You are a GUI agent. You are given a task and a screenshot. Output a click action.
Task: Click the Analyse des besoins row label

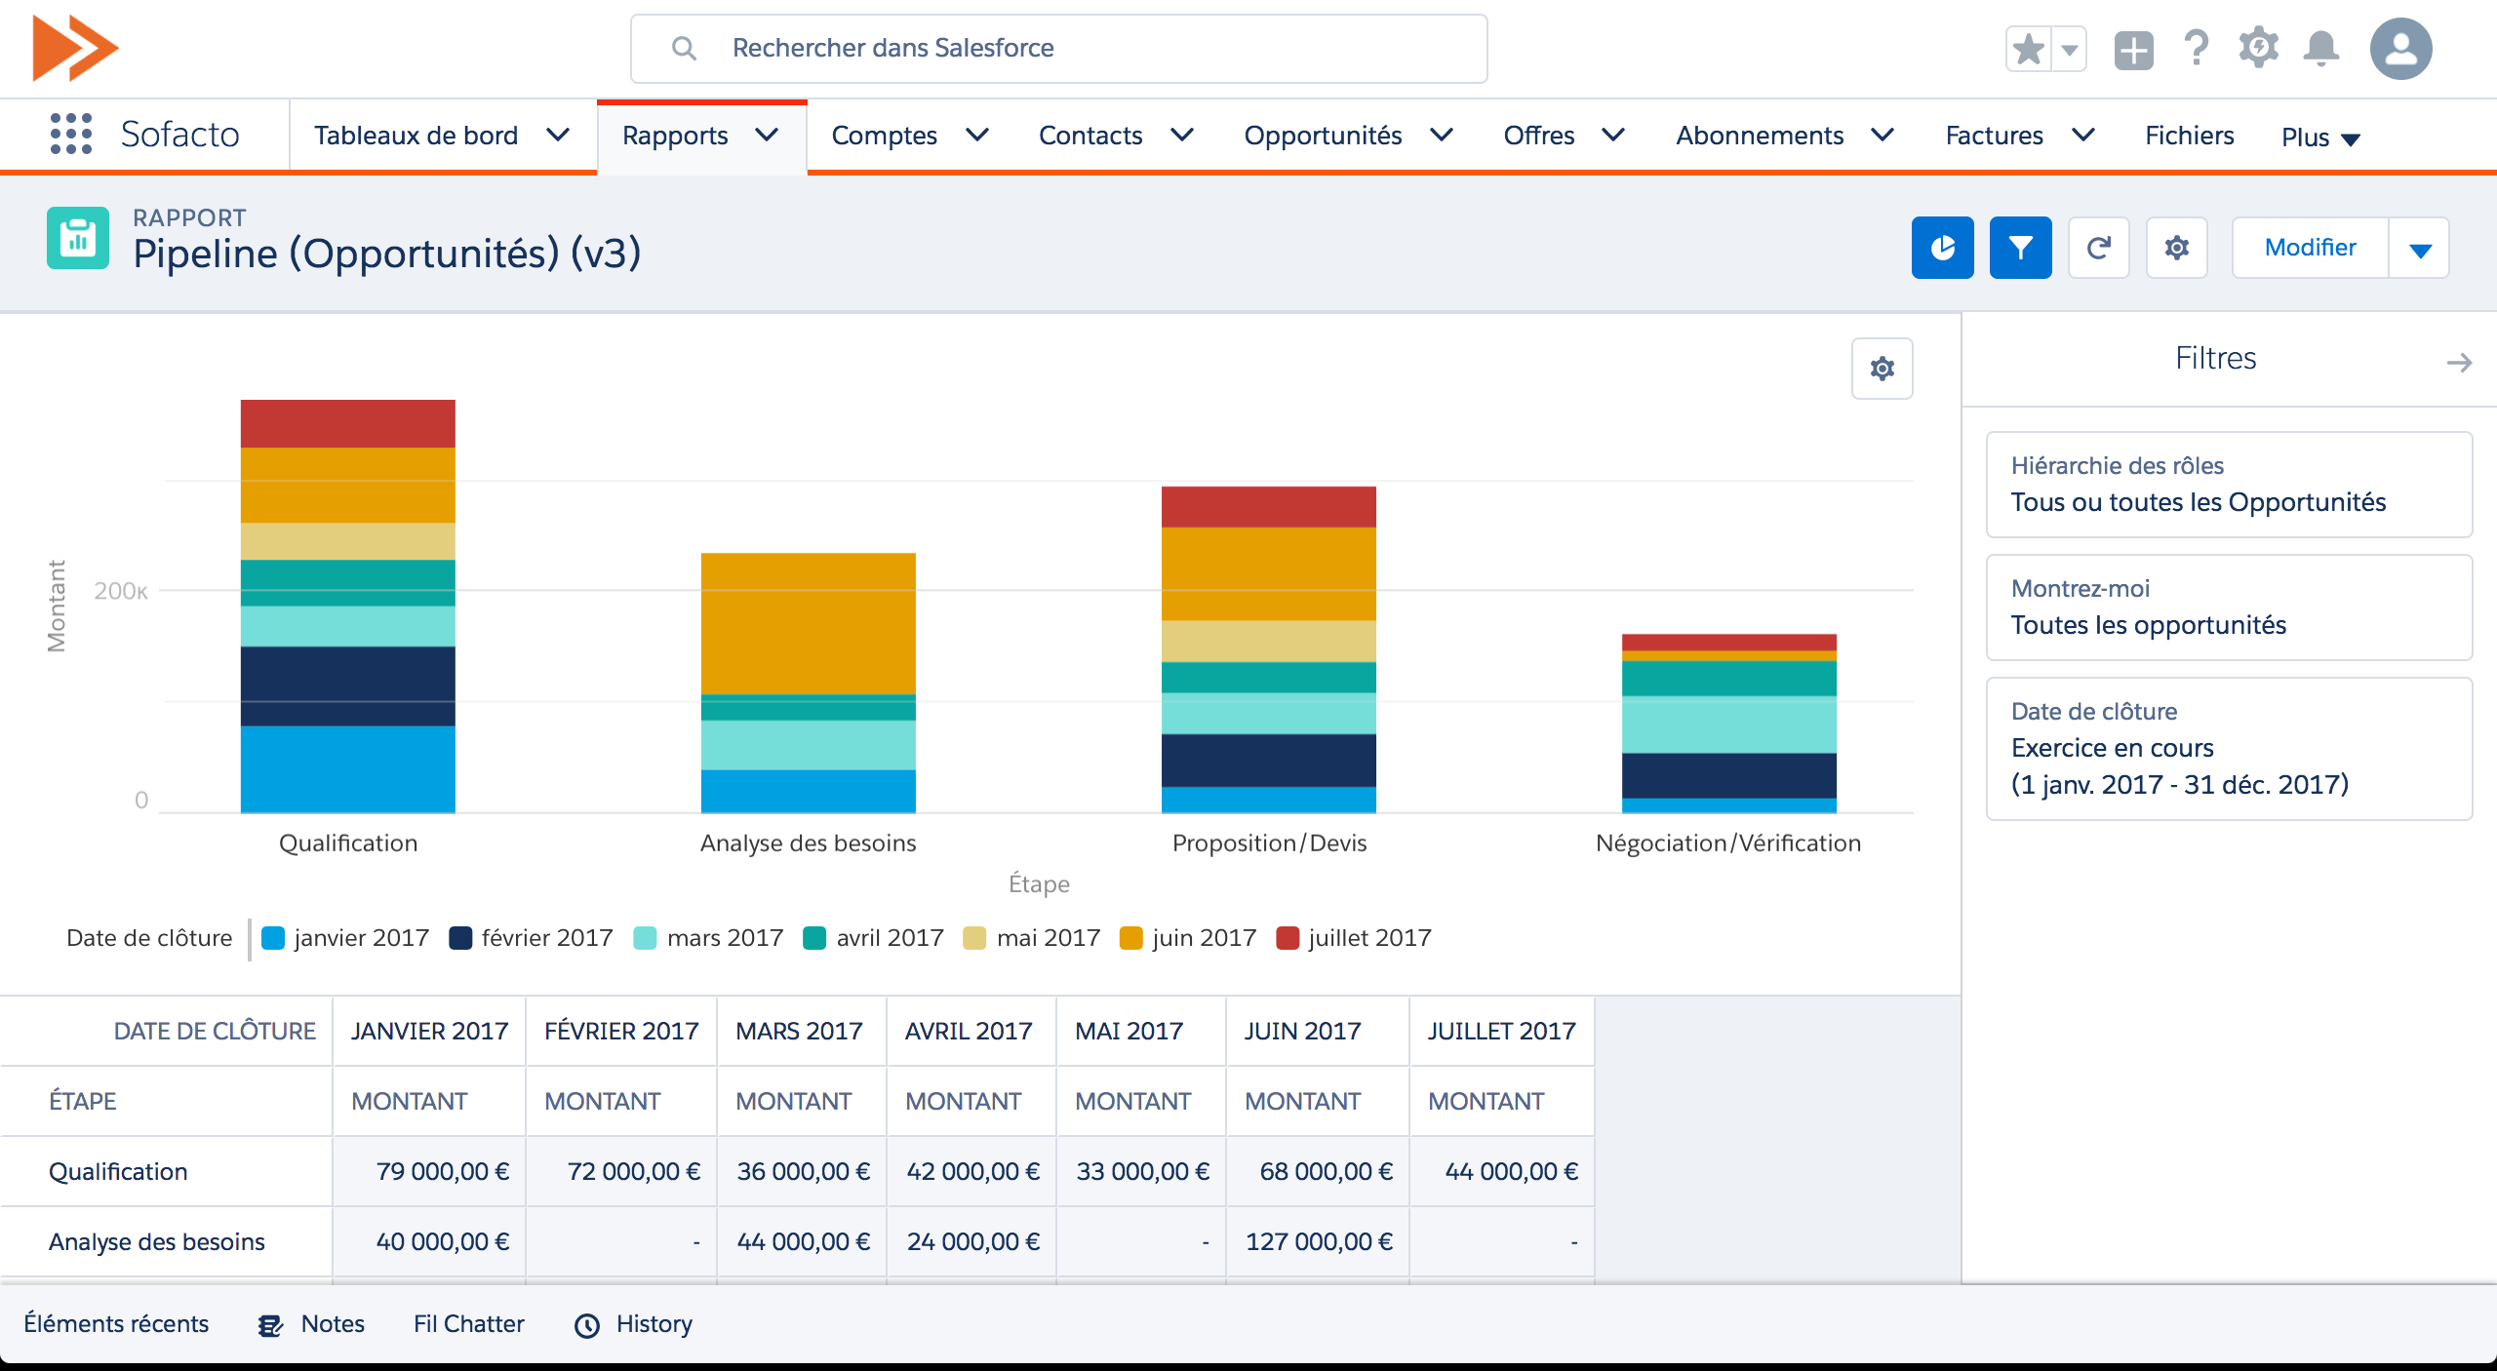(157, 1241)
